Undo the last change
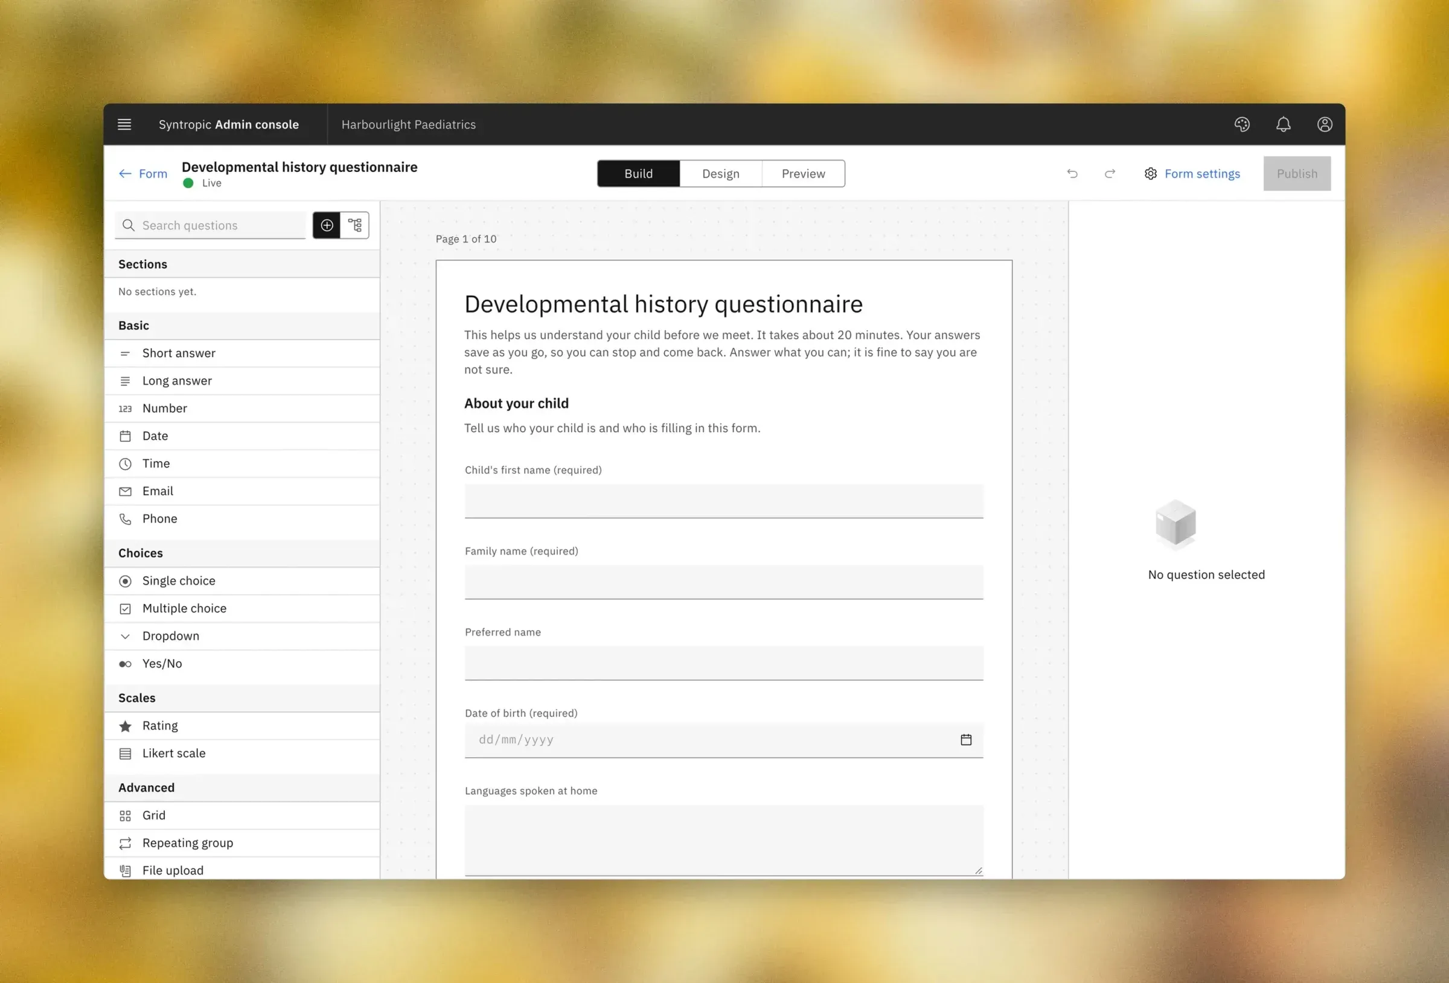1449x983 pixels. pyautogui.click(x=1072, y=173)
